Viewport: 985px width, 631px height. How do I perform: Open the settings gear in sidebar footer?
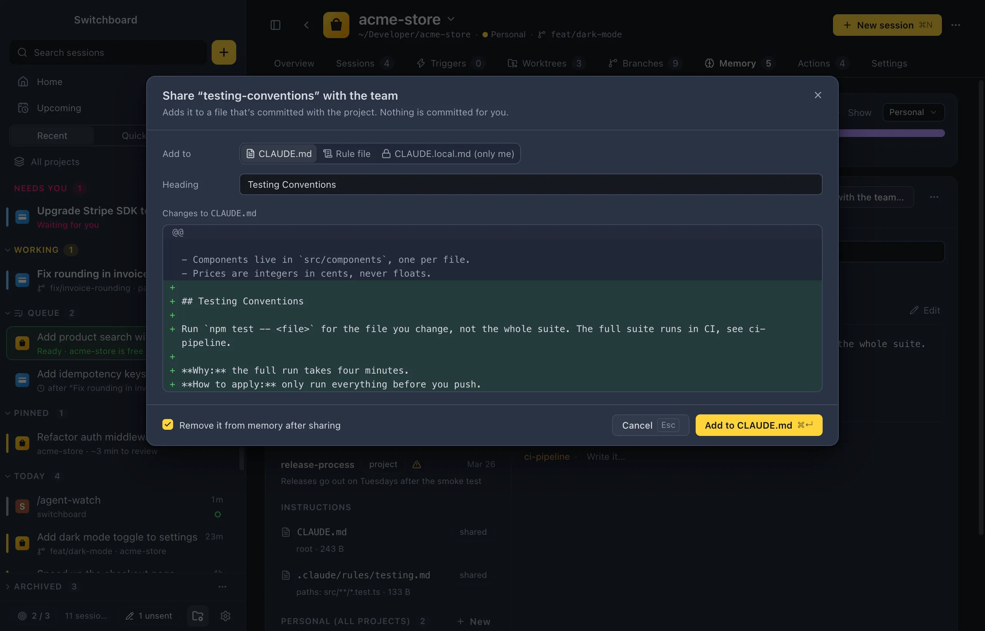[x=225, y=616]
